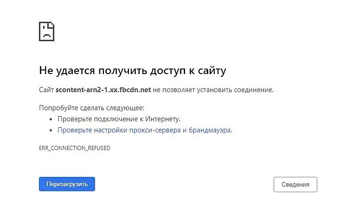This screenshot has width=346, height=219.
Task: Click the heading word Не at its start
Action: pos(46,71)
